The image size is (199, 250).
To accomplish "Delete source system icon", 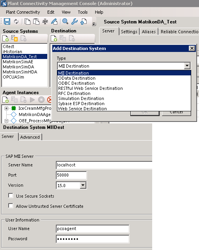I will pyautogui.click(x=23, y=38).
